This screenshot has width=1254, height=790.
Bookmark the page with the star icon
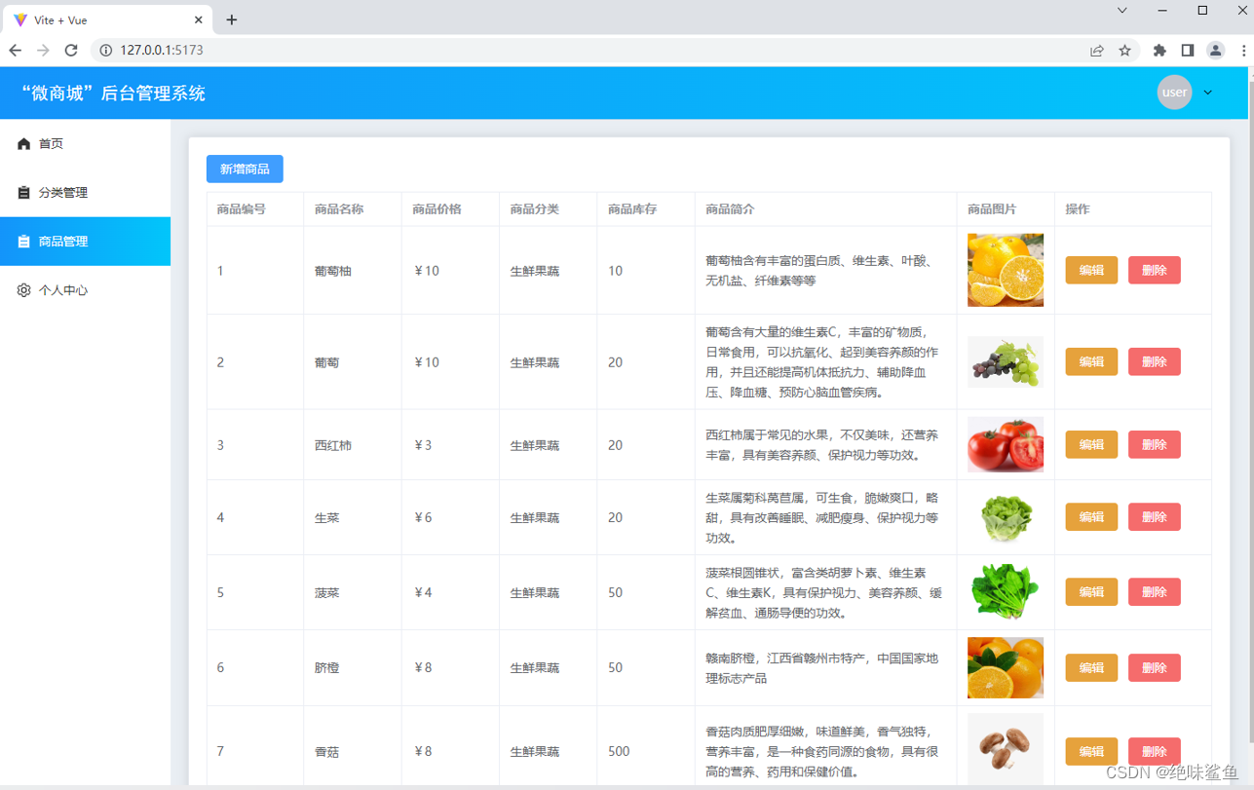tap(1125, 50)
